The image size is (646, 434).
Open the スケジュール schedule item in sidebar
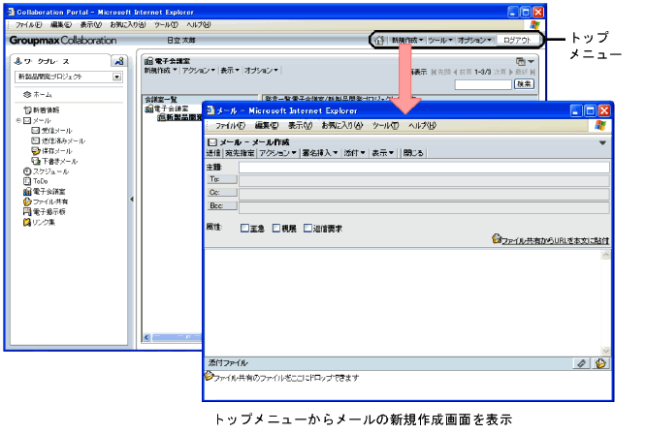[x=46, y=170]
